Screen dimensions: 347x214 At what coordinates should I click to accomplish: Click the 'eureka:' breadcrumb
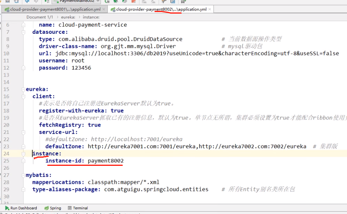(x=68, y=17)
